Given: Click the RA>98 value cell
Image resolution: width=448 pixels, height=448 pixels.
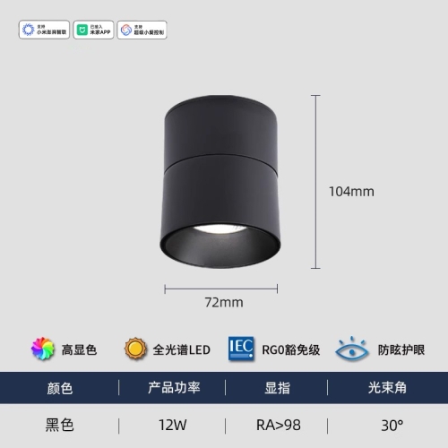Looking at the screenshot, I should pyautogui.click(x=279, y=425).
